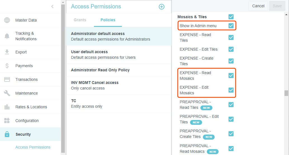Click the Rates & Locations building icon

(x=7, y=107)
